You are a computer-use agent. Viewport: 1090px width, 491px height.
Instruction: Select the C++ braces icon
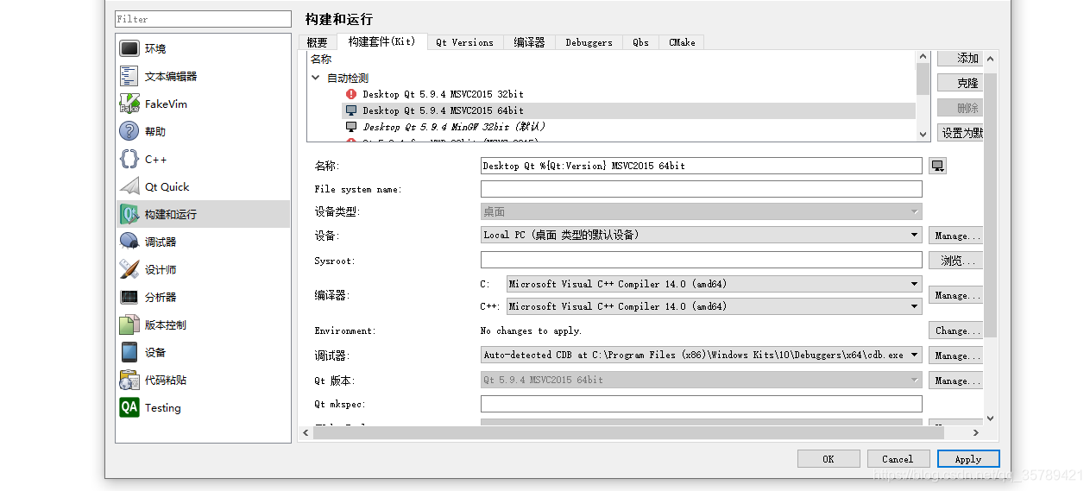[129, 159]
